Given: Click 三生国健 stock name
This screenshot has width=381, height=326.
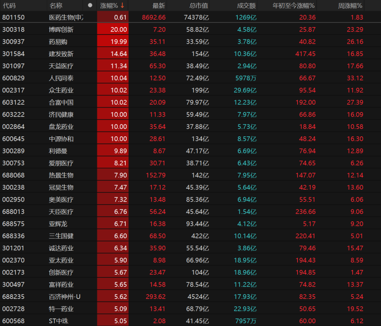Looking at the screenshot, I should 61,236.
